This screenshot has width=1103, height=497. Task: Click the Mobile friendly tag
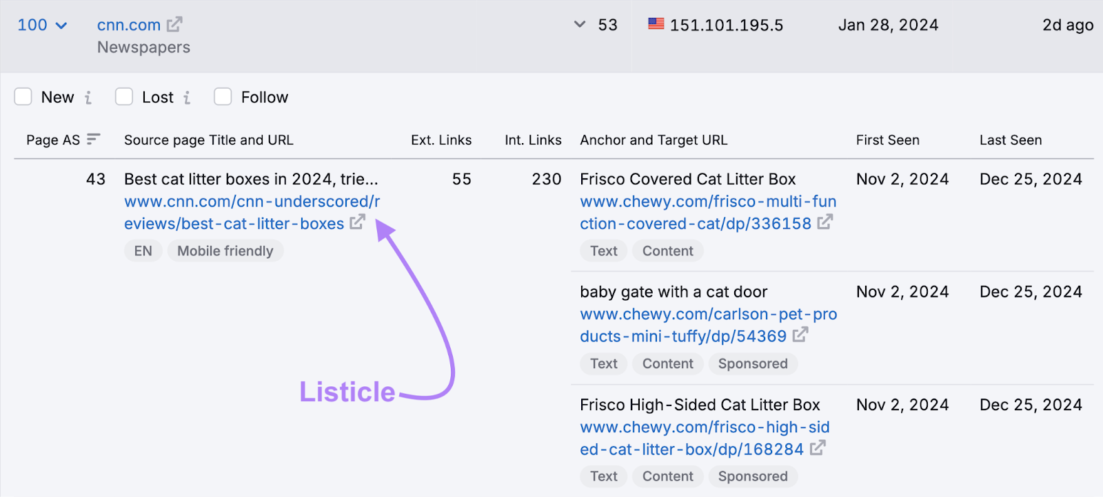coord(225,251)
